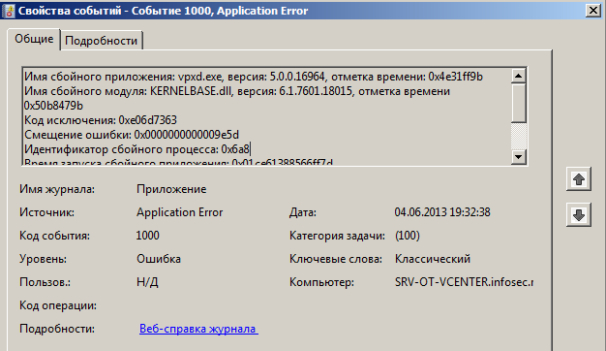Click the 'Код операции:' label
The height and width of the screenshot is (351, 606).
pyautogui.click(x=58, y=305)
